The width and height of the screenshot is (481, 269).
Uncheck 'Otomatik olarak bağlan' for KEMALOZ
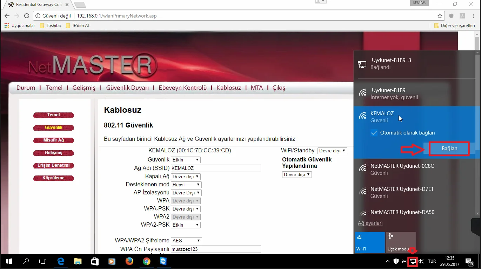tap(374, 132)
